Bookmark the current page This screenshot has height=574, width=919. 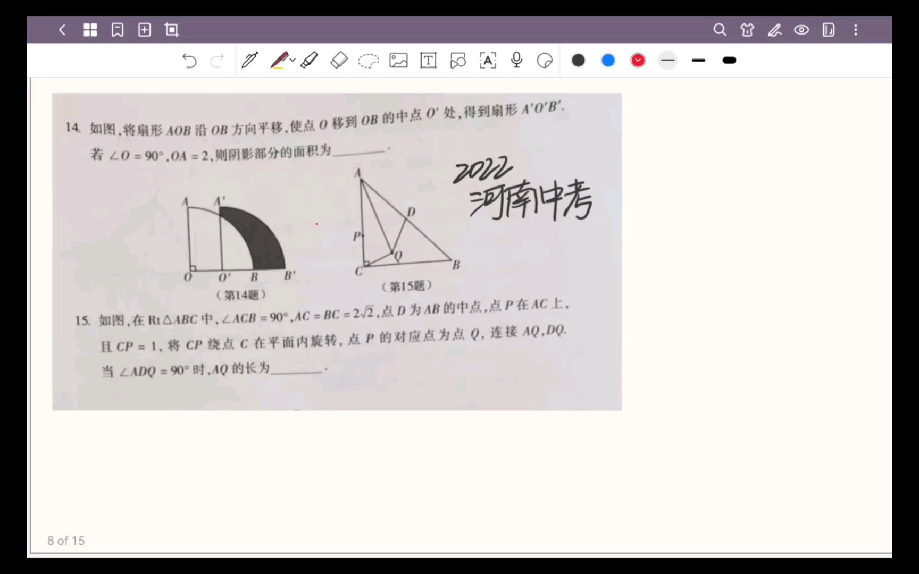[117, 30]
